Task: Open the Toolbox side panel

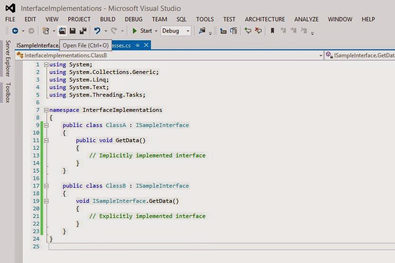Action: [x=8, y=92]
